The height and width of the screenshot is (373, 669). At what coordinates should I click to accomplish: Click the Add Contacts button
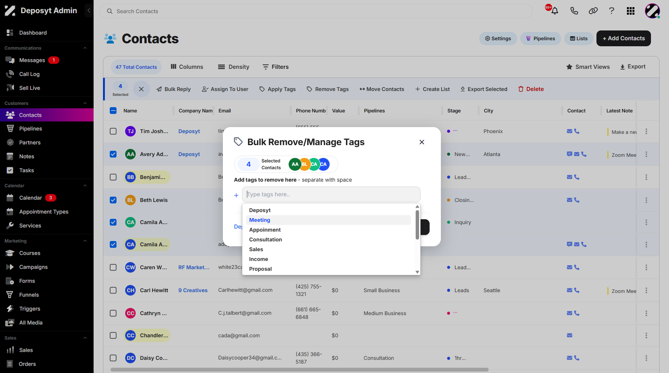coord(624,38)
